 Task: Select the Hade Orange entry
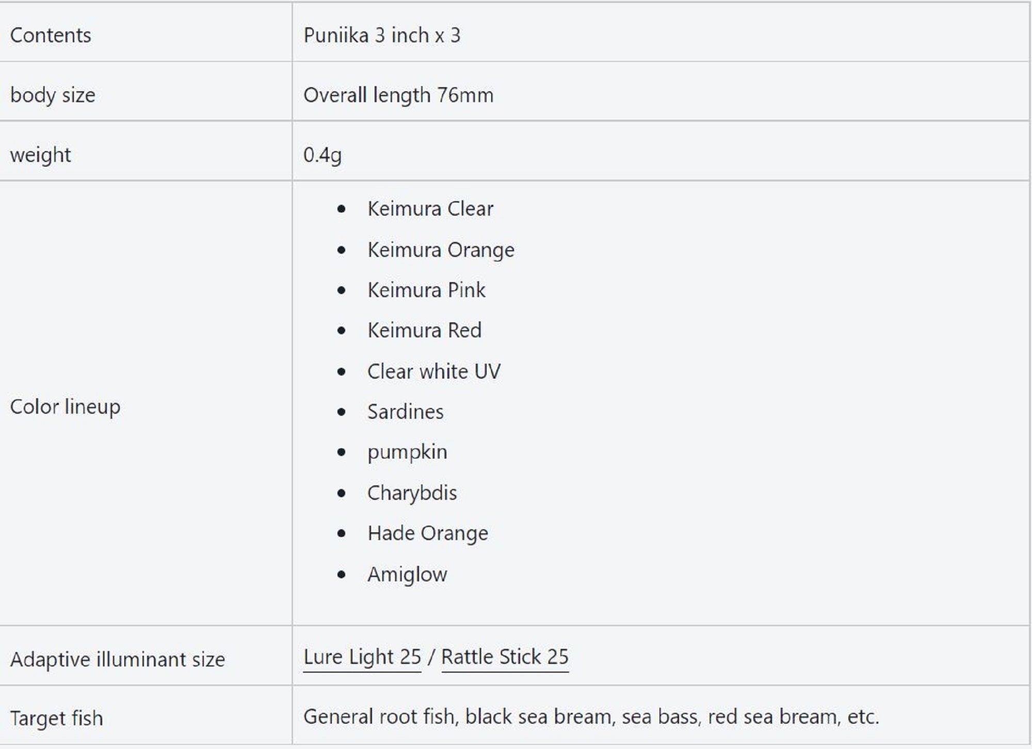[x=427, y=533]
